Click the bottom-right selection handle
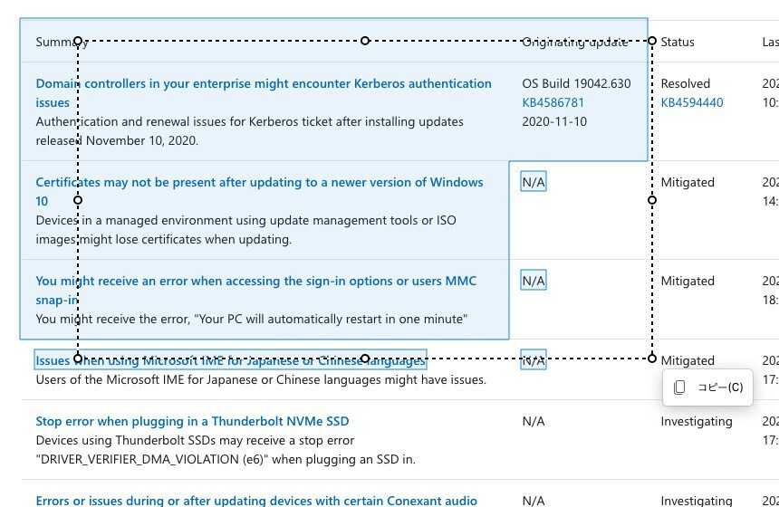 click(x=652, y=359)
